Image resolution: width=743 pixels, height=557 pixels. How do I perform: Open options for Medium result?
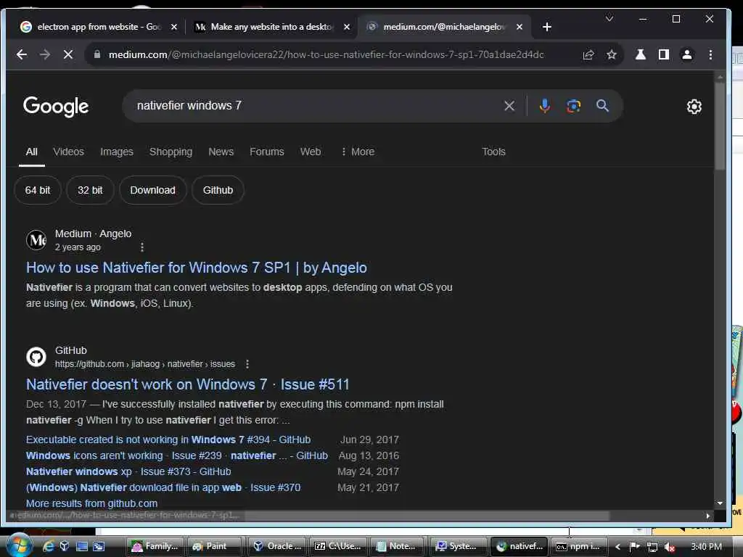[x=142, y=247]
